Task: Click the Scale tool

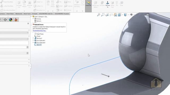Action: pyautogui.click(x=121, y=3)
